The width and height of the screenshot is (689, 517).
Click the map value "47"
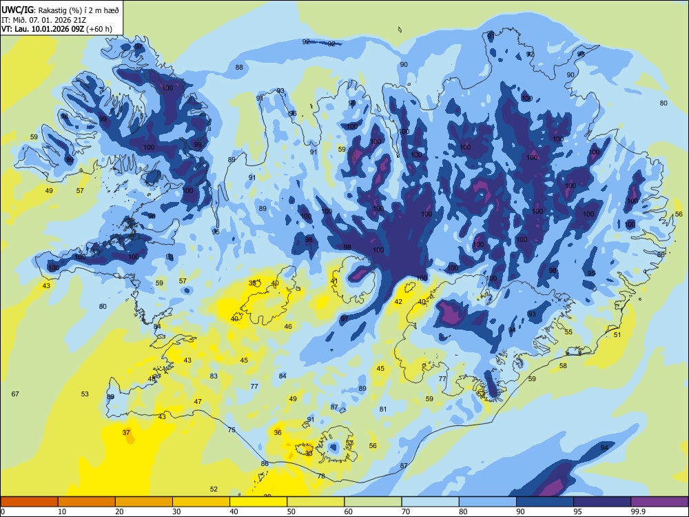[x=198, y=401]
